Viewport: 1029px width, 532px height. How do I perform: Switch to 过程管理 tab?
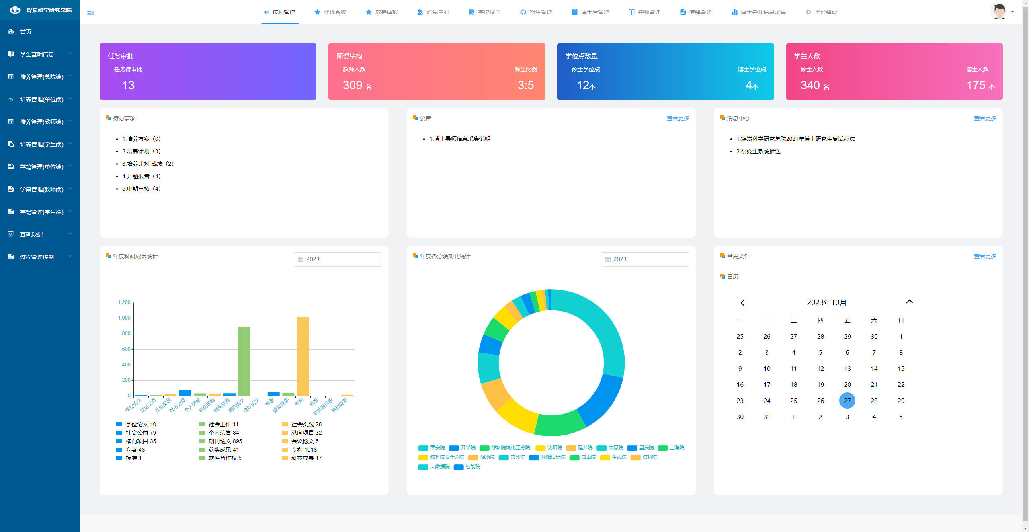(x=280, y=12)
